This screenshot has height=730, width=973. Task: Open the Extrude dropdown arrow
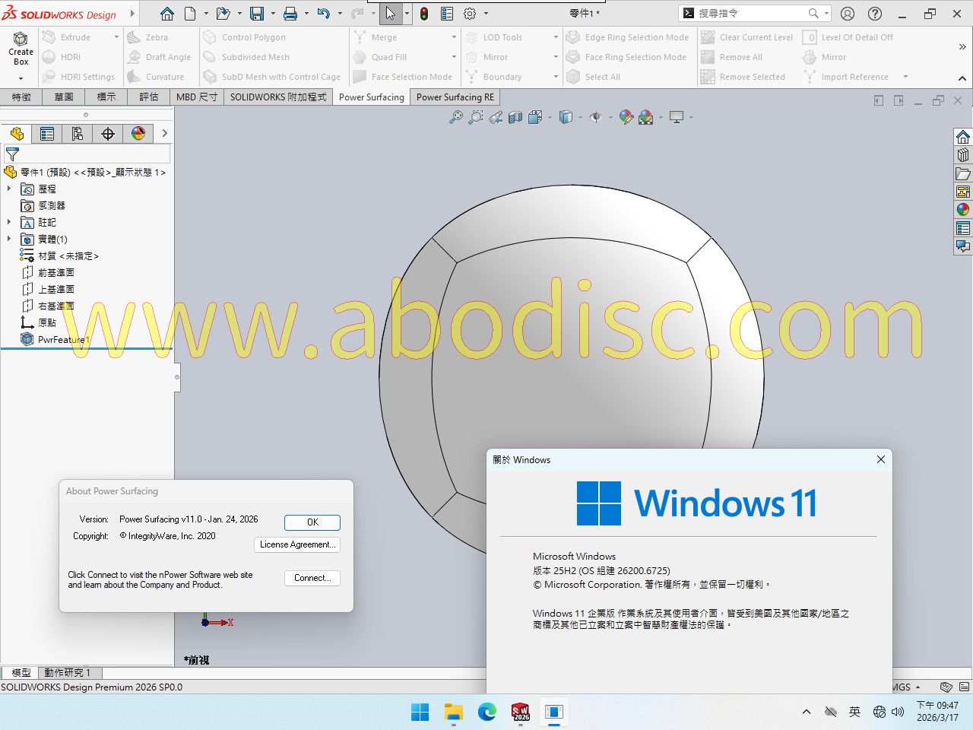116,37
